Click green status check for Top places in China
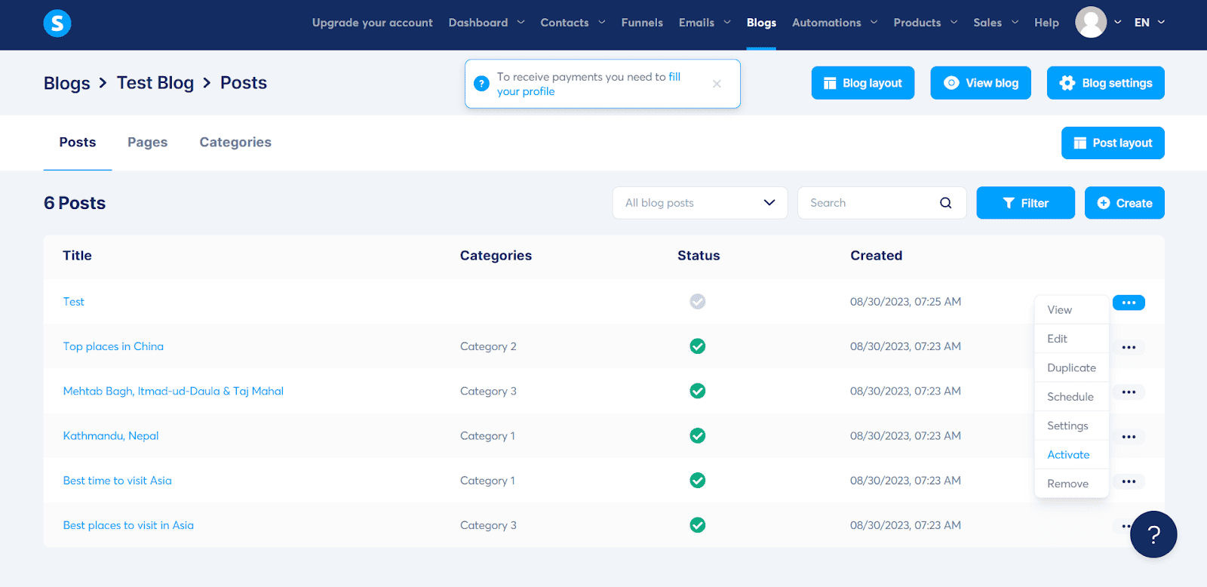Screen dimensions: 1207x587 click(x=698, y=346)
